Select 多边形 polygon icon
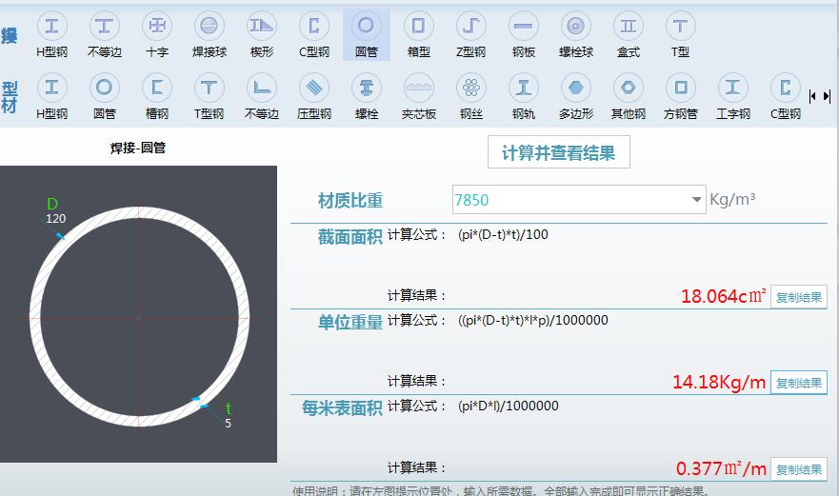This screenshot has width=839, height=496. point(576,88)
